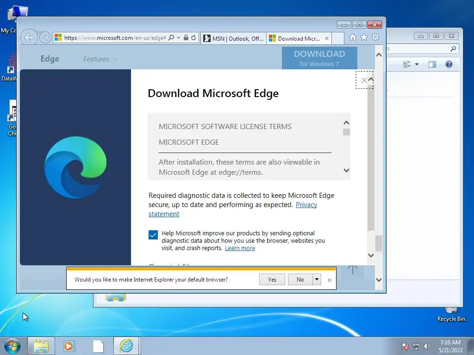Open the Tools gear icon

point(375,37)
